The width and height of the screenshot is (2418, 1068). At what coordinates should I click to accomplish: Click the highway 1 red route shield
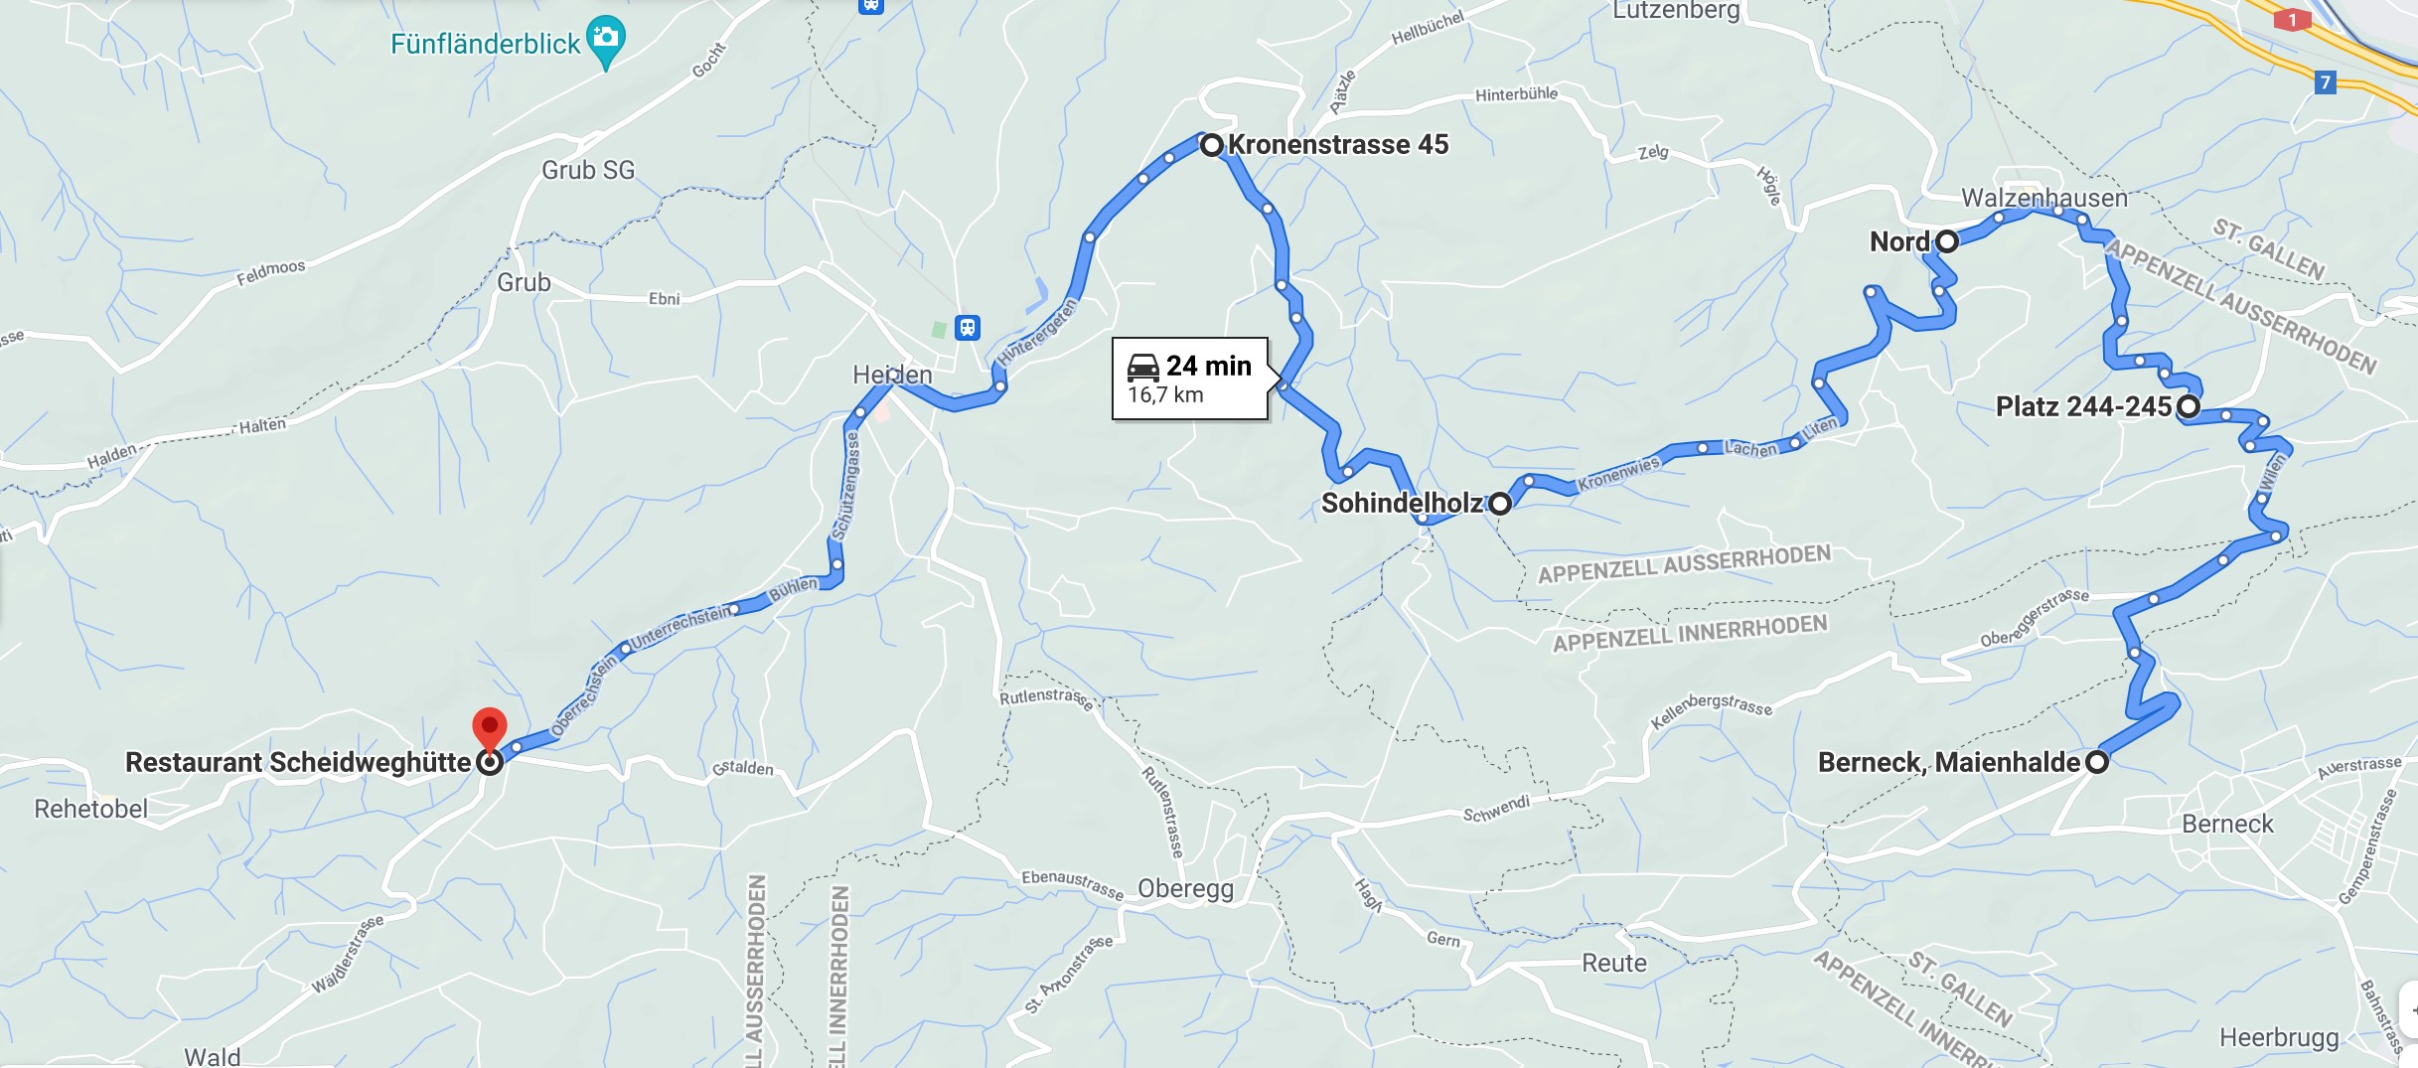2292,20
